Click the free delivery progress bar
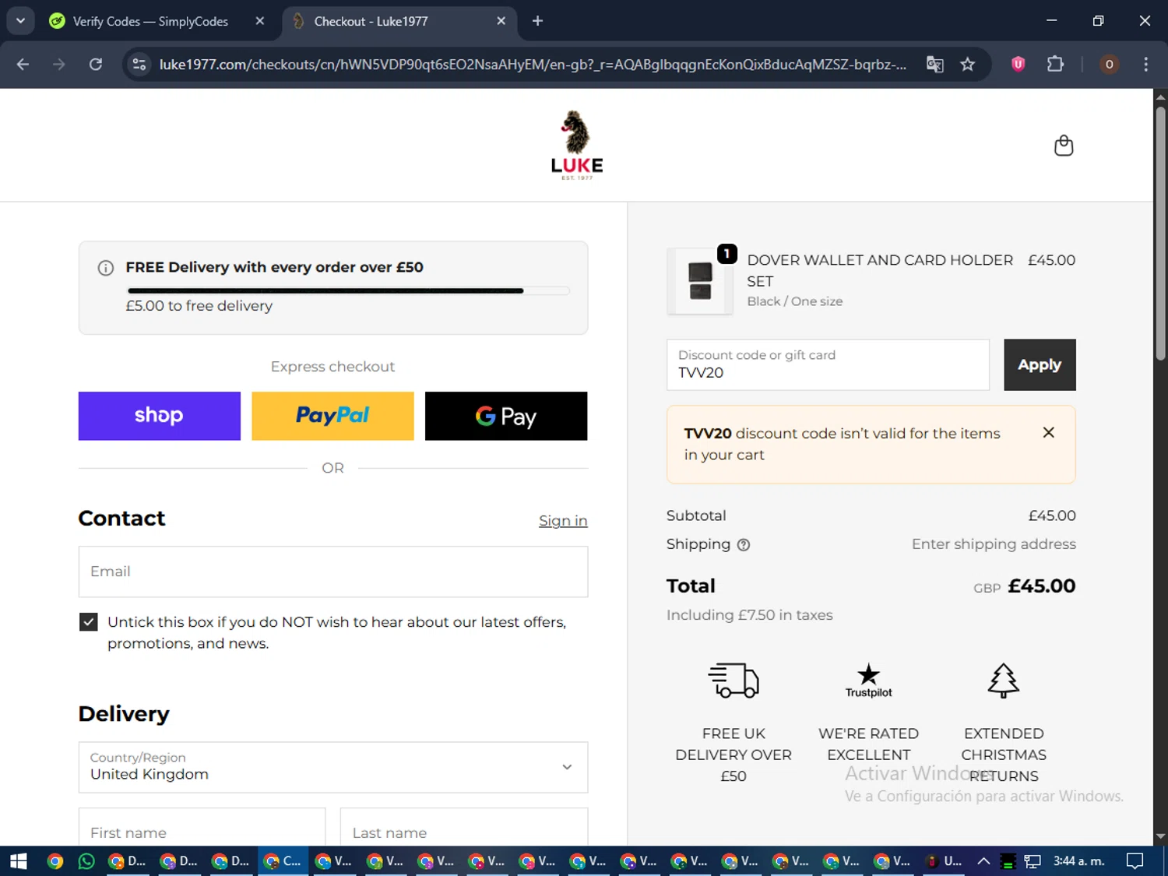 (x=348, y=291)
